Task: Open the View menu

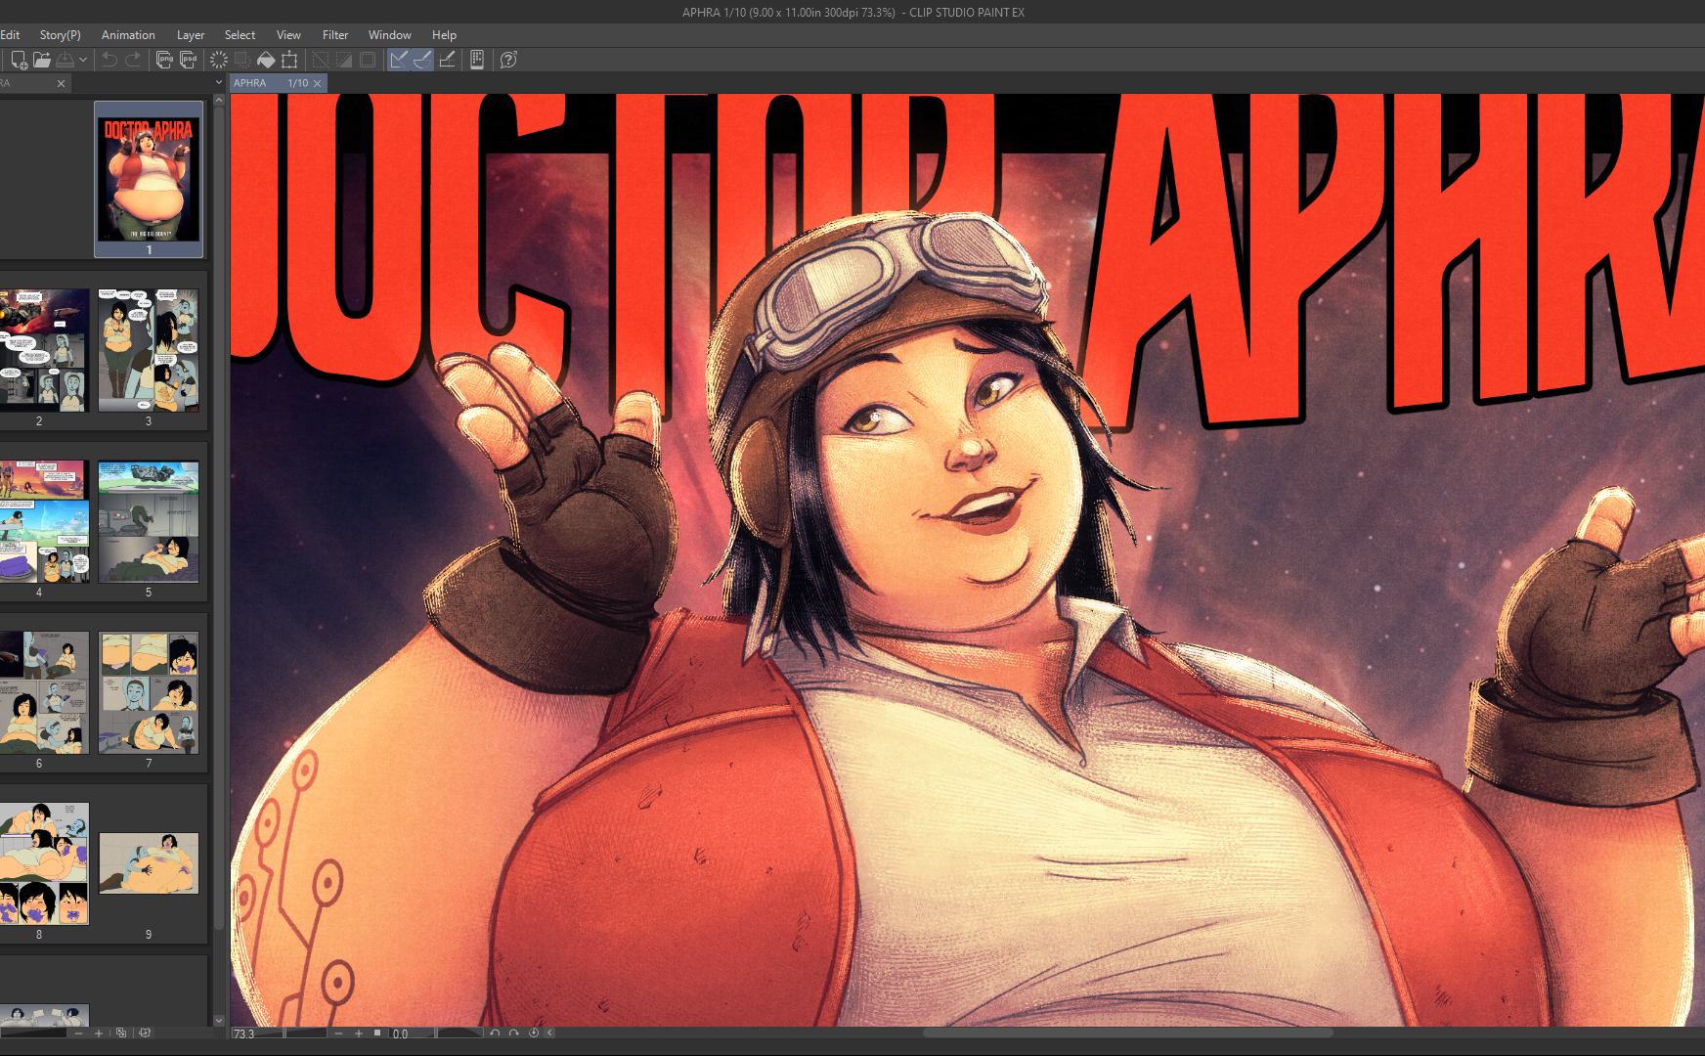Action: tap(288, 35)
